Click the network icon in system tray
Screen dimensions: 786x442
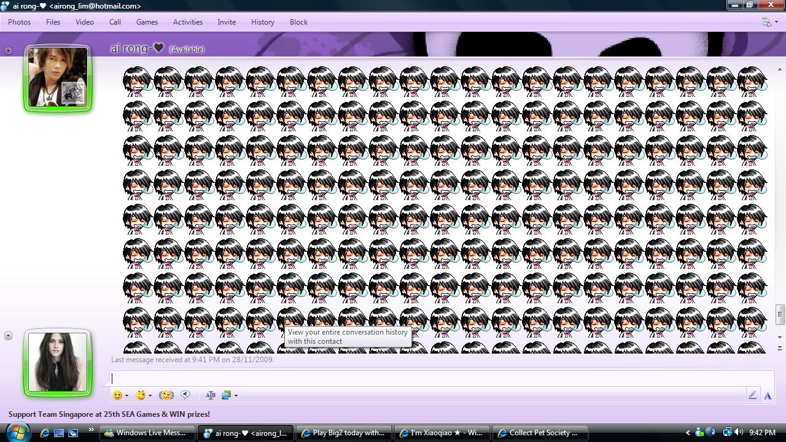click(728, 432)
